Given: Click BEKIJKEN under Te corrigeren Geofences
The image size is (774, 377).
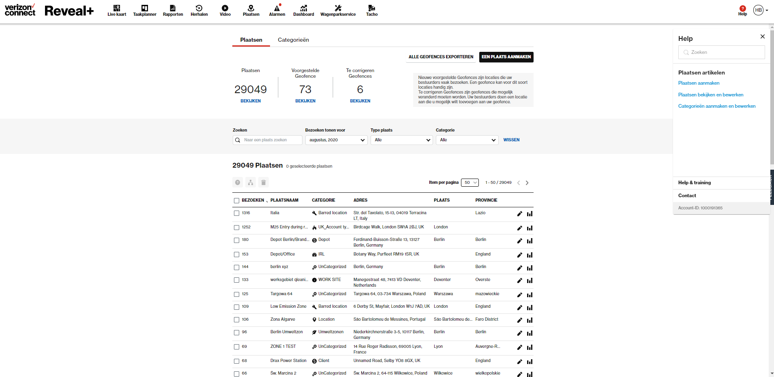Looking at the screenshot, I should [x=360, y=101].
